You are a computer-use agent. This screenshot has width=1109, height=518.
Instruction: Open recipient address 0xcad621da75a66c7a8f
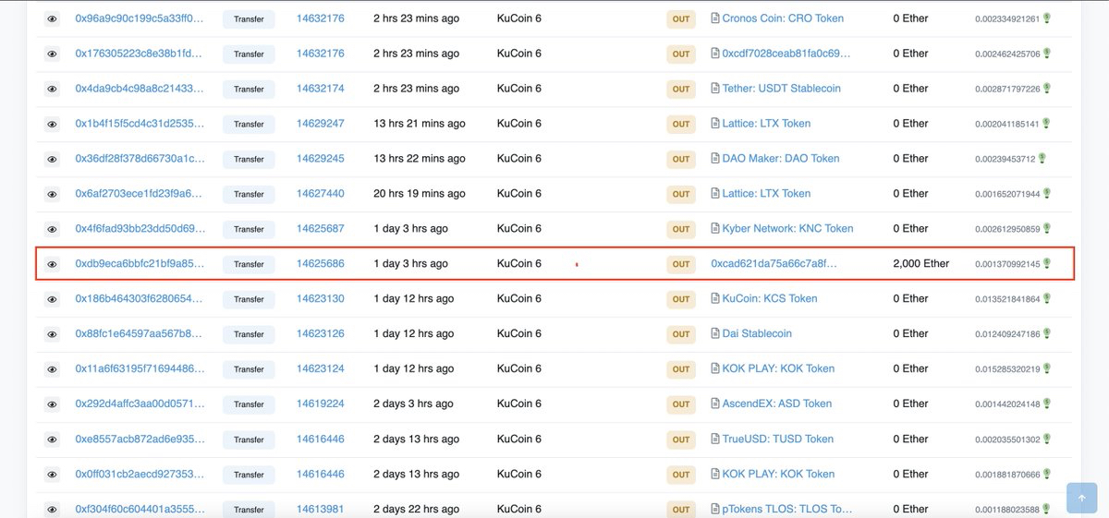[774, 264]
